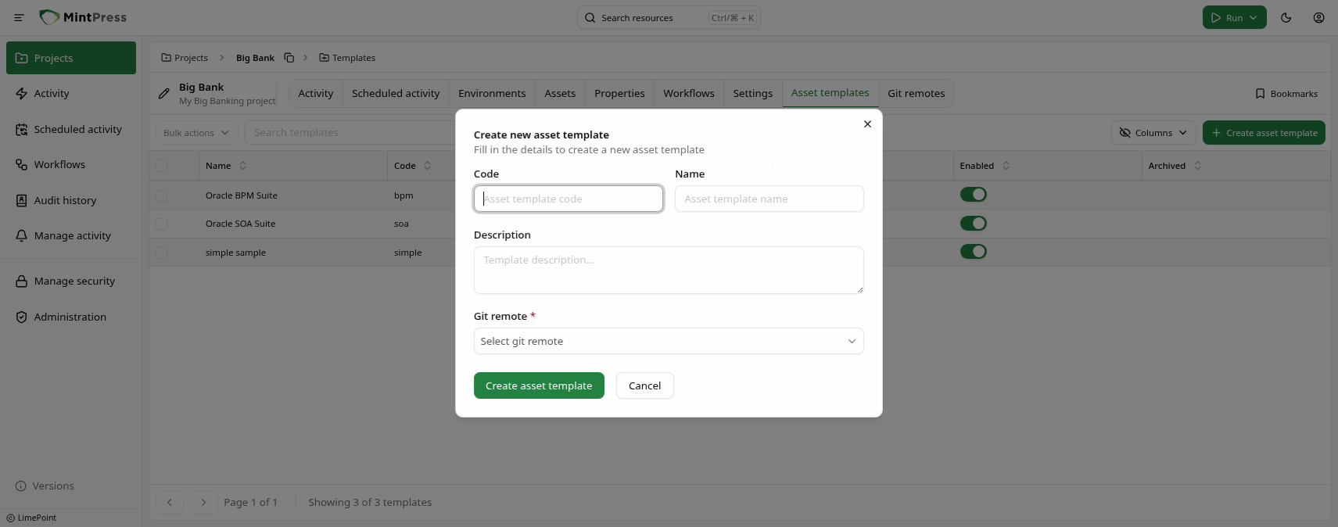Open the Columns dropdown
Viewport: 1338px width, 527px height.
[1153, 133]
